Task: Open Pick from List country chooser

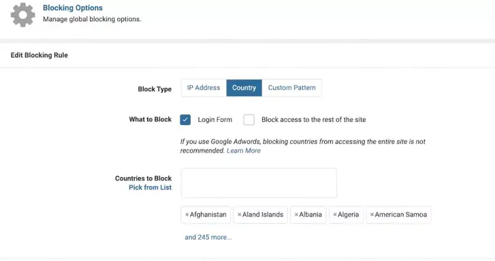Action: (x=150, y=188)
